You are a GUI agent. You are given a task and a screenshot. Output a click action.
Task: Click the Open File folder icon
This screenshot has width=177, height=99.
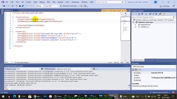pos(17,6)
